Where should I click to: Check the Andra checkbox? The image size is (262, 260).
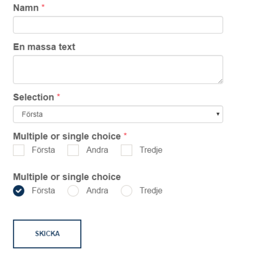click(x=73, y=150)
